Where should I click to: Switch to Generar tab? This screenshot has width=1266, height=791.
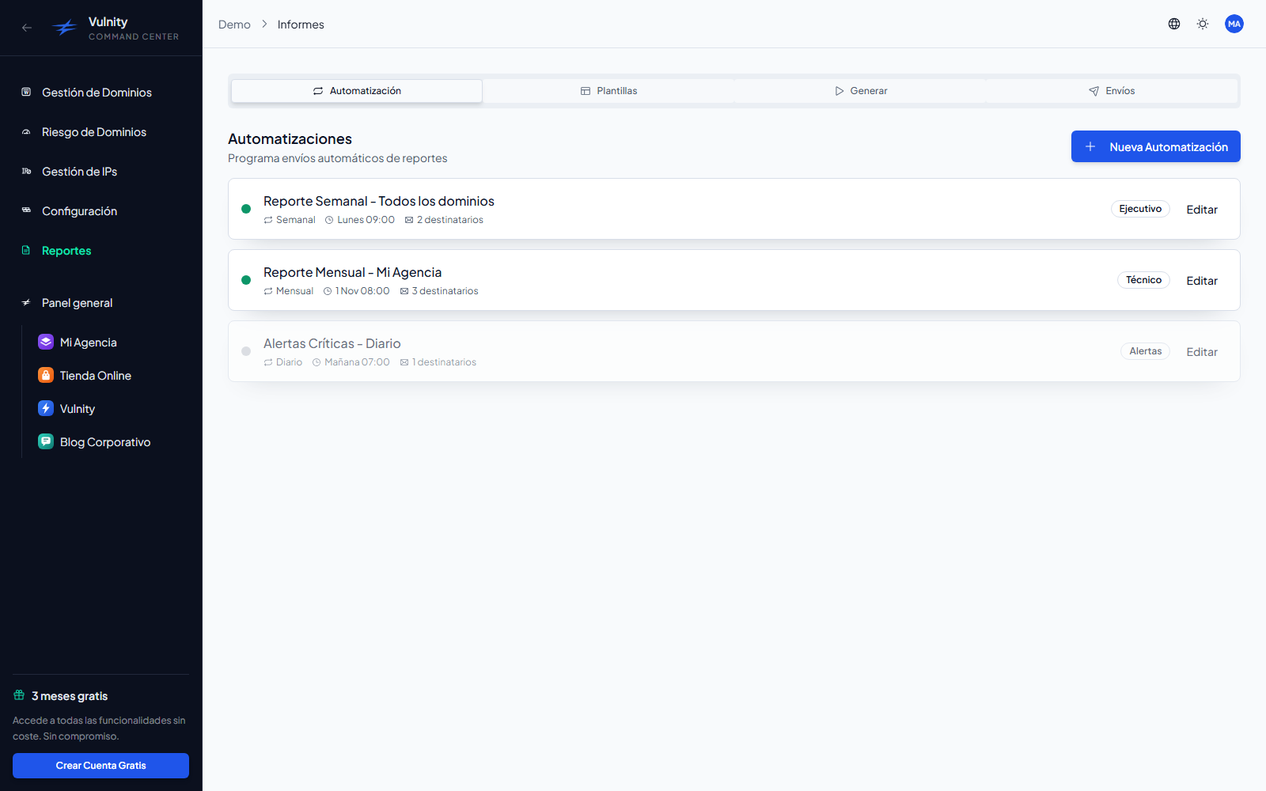(860, 91)
